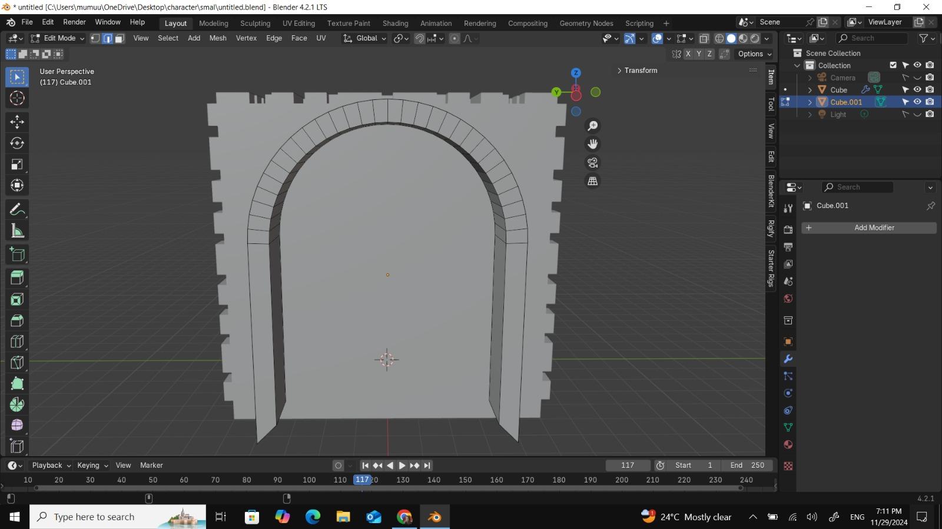Open the Playback dropdown
The image size is (942, 529).
pyautogui.click(x=51, y=466)
